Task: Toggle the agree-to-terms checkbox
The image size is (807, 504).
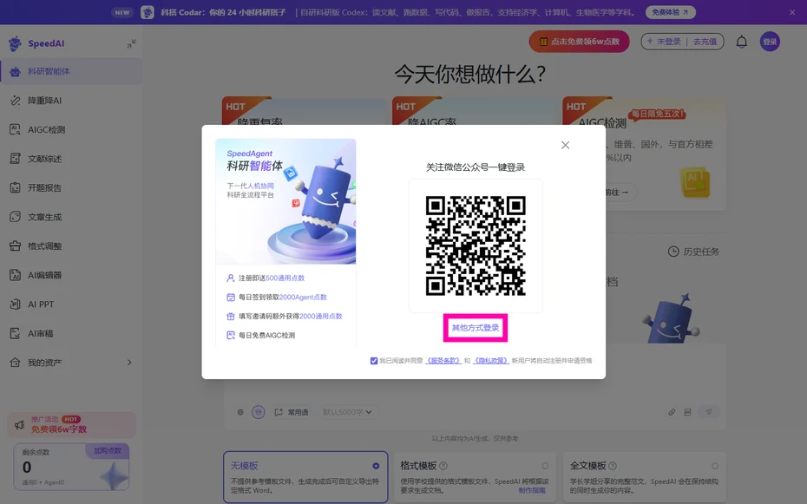Action: coord(374,361)
